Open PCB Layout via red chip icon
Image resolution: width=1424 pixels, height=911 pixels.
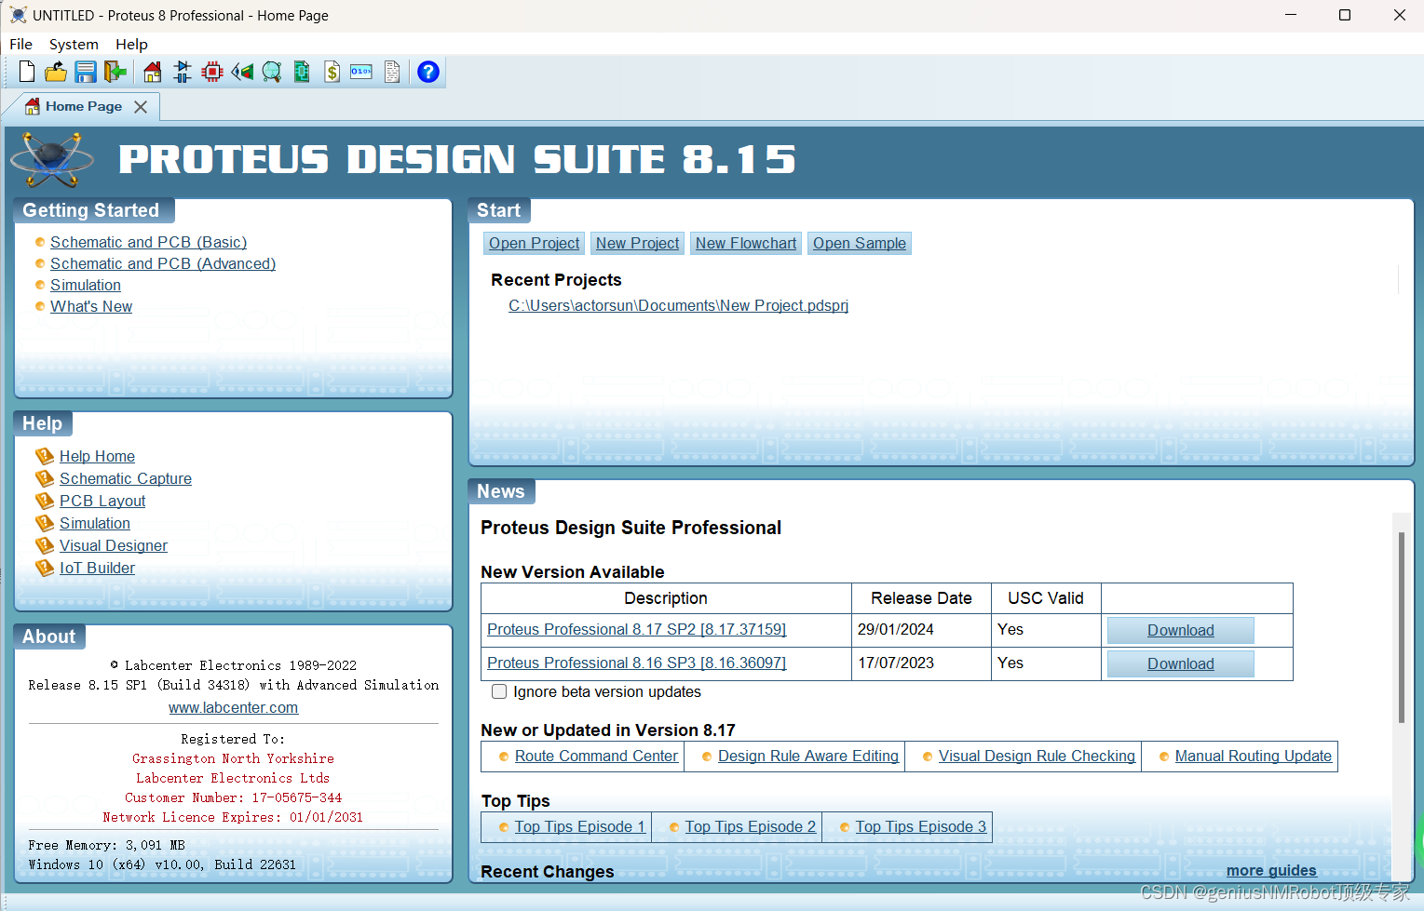212,72
